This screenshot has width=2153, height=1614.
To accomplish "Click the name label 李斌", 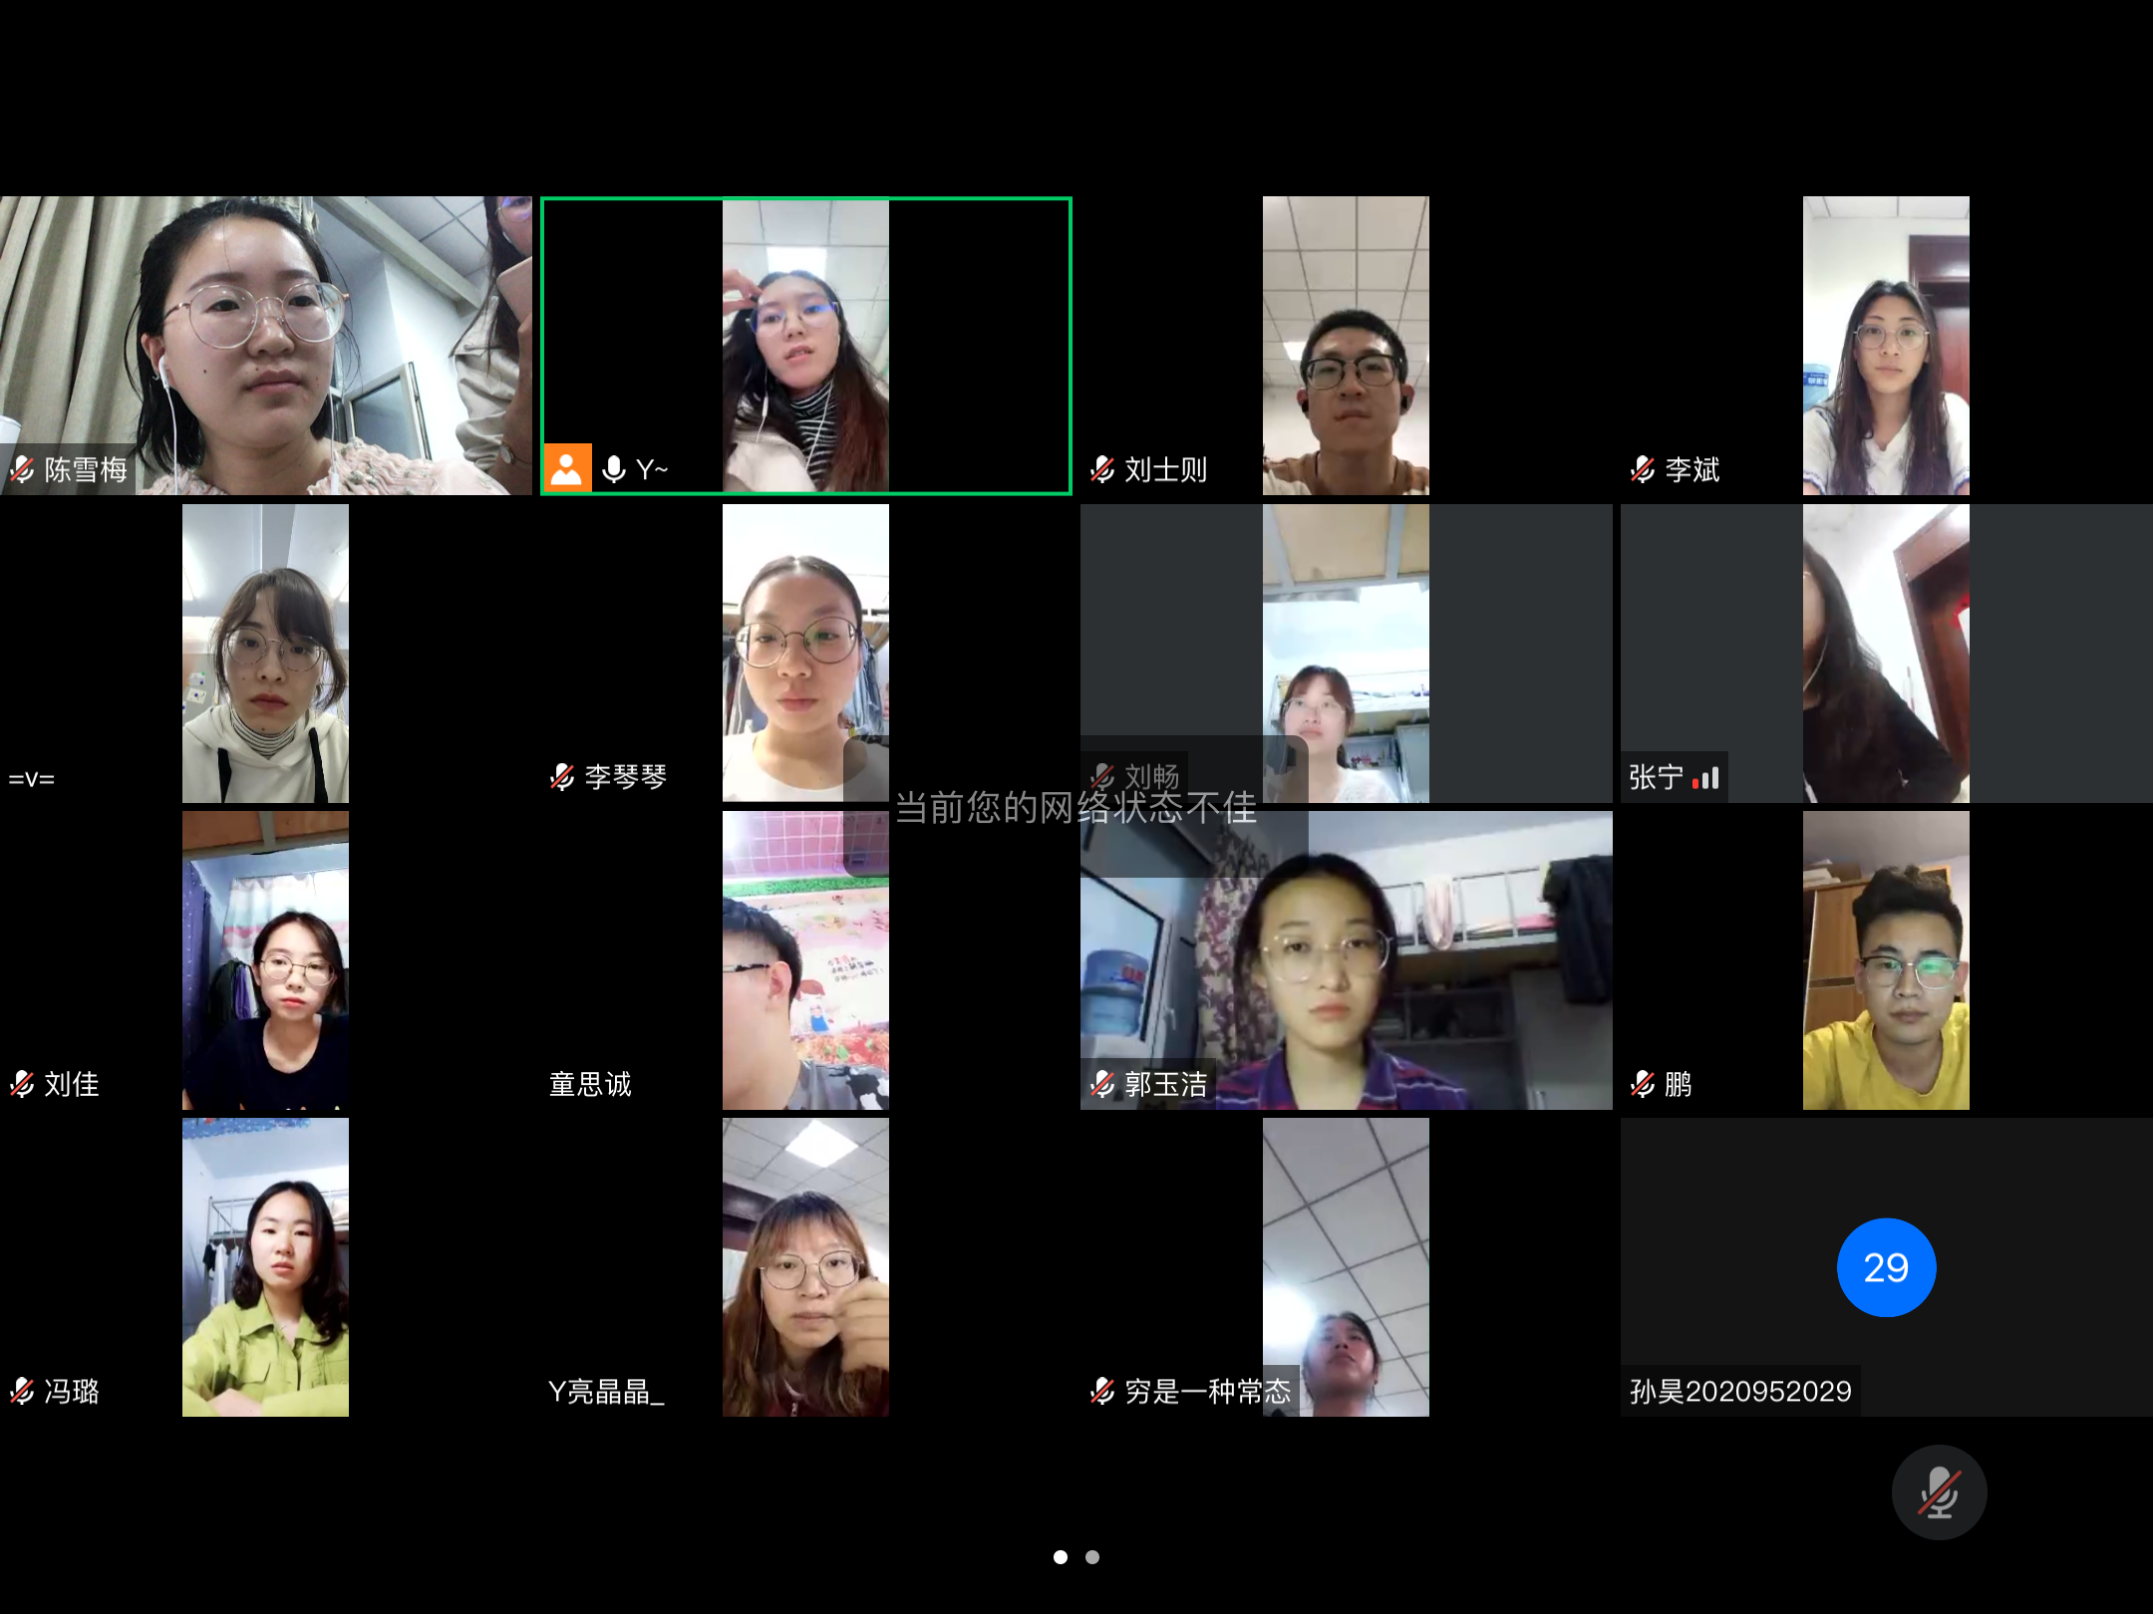I will [x=1692, y=469].
